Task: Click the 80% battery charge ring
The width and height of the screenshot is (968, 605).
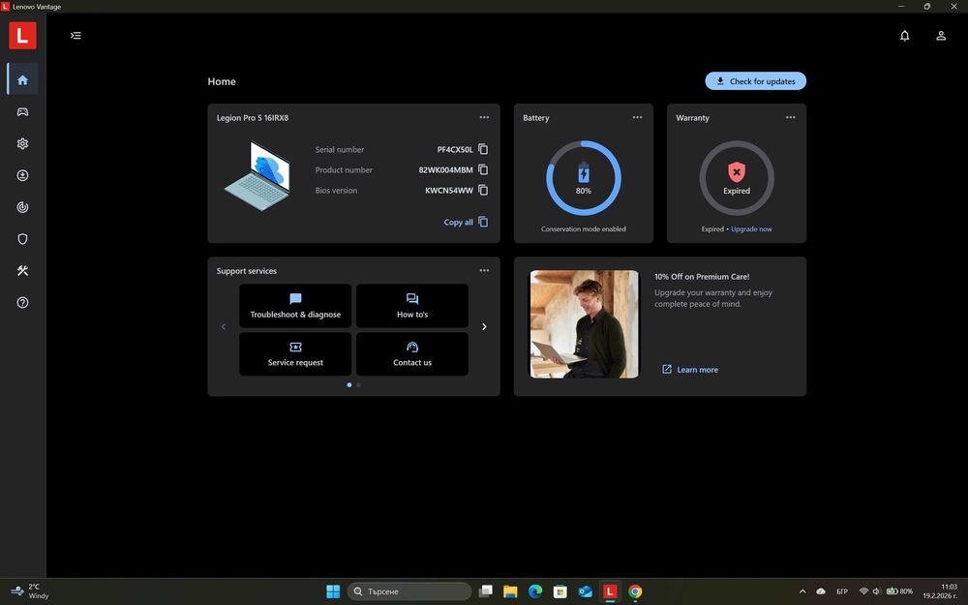Action: click(x=584, y=178)
